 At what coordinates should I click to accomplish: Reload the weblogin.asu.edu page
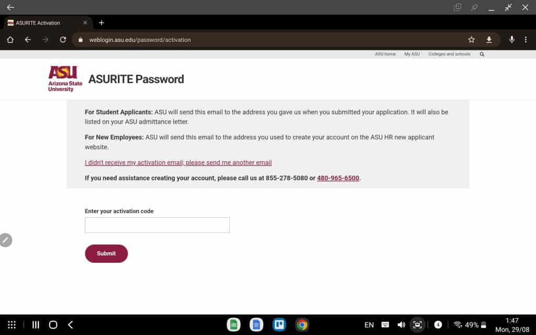pos(63,39)
